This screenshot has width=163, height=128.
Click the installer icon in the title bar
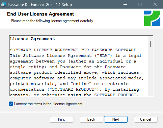point(4,5)
